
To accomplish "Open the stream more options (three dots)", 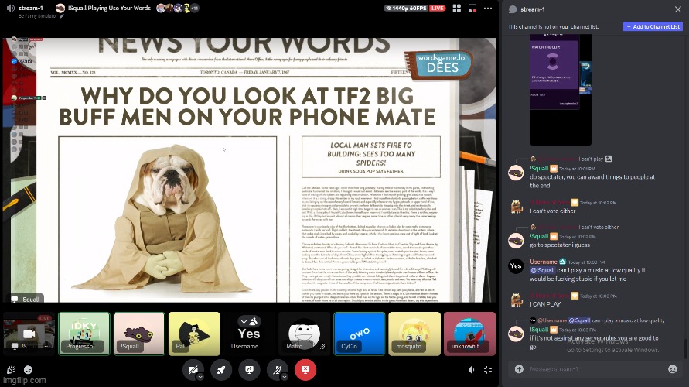I will click(488, 9).
